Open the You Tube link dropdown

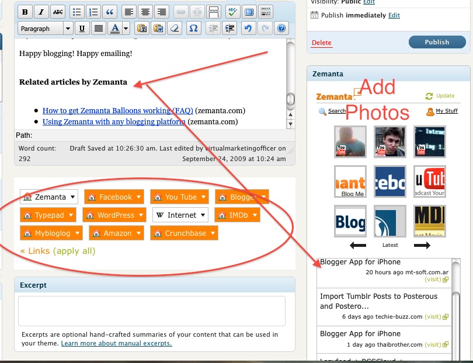[x=179, y=197]
